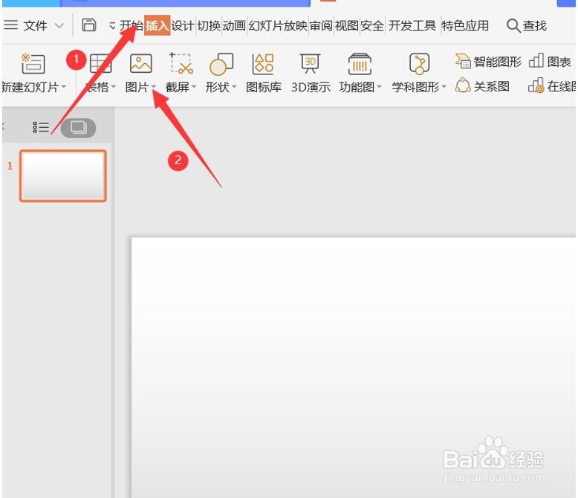Expand the 表格 dropdown arrow

click(114, 87)
